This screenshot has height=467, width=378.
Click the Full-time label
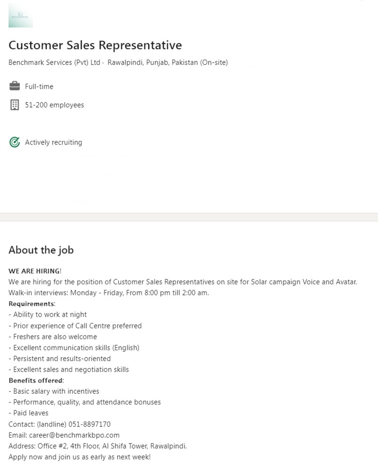[x=39, y=86]
